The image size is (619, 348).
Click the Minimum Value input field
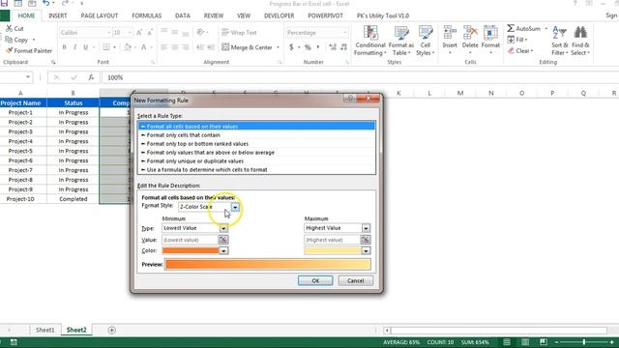point(190,240)
